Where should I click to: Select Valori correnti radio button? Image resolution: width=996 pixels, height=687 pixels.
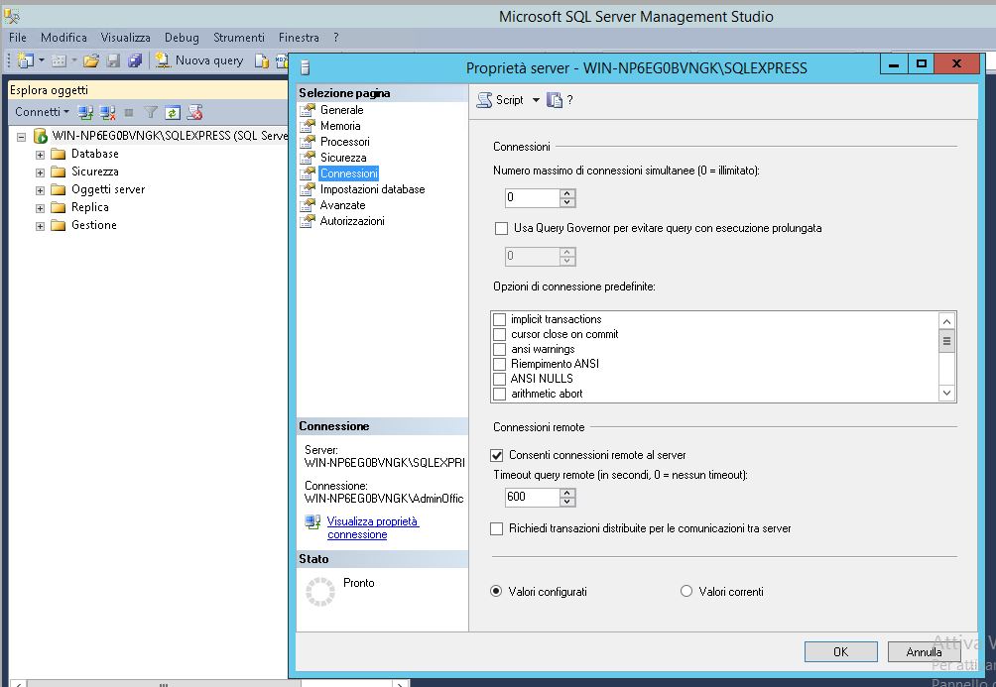coord(686,591)
